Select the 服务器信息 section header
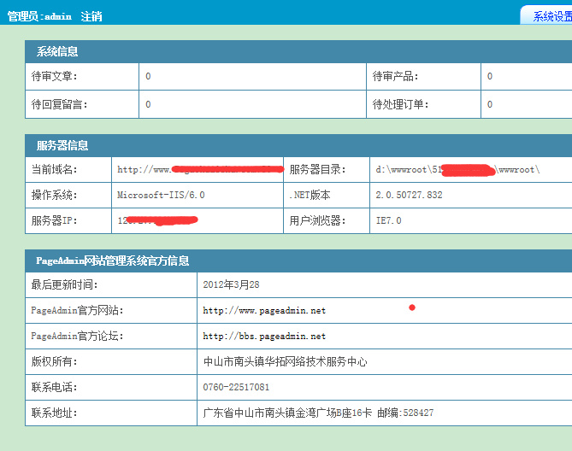Viewport: 572px width, 451px height. tap(62, 145)
